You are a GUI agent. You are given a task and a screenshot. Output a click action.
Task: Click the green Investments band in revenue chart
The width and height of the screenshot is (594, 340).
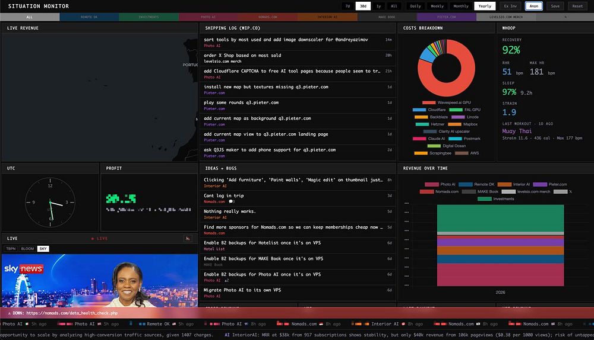[x=500, y=218]
